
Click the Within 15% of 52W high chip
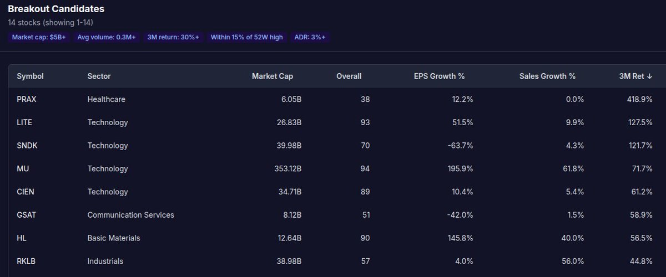click(246, 37)
